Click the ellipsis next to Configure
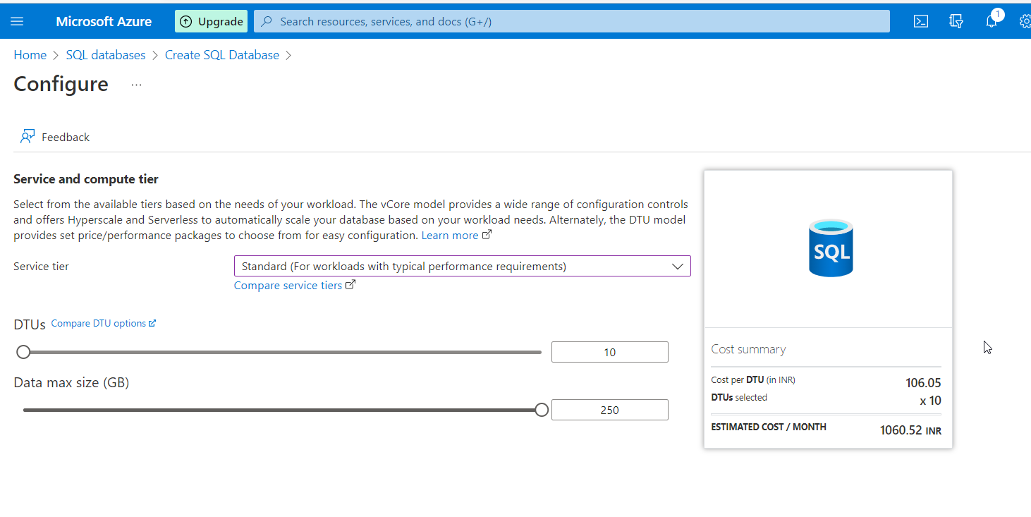 [136, 85]
